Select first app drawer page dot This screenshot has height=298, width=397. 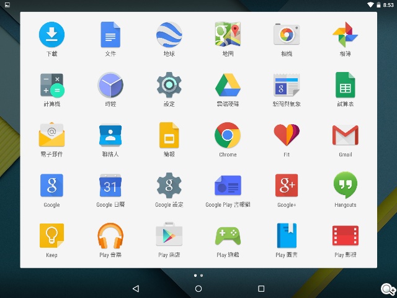click(x=195, y=276)
